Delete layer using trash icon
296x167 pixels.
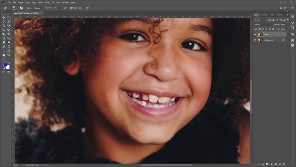(x=284, y=164)
